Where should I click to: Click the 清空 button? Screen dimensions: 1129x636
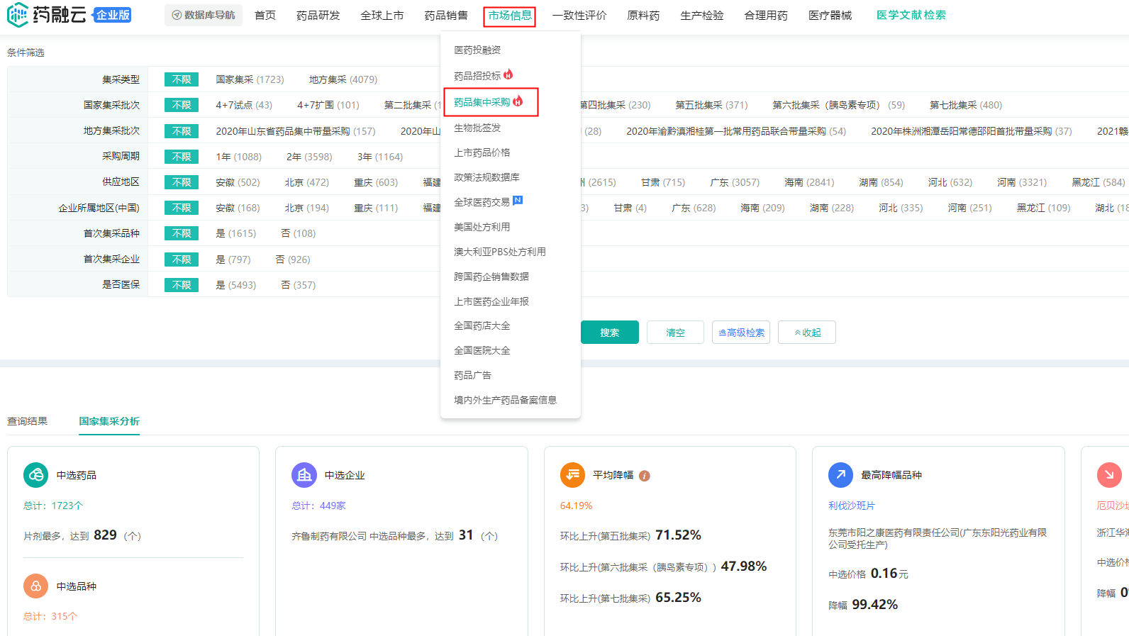point(675,333)
